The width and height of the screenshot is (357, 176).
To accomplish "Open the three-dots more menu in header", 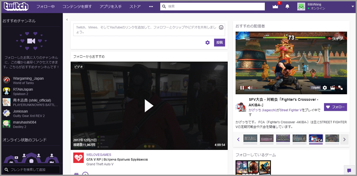I will tap(151, 7).
